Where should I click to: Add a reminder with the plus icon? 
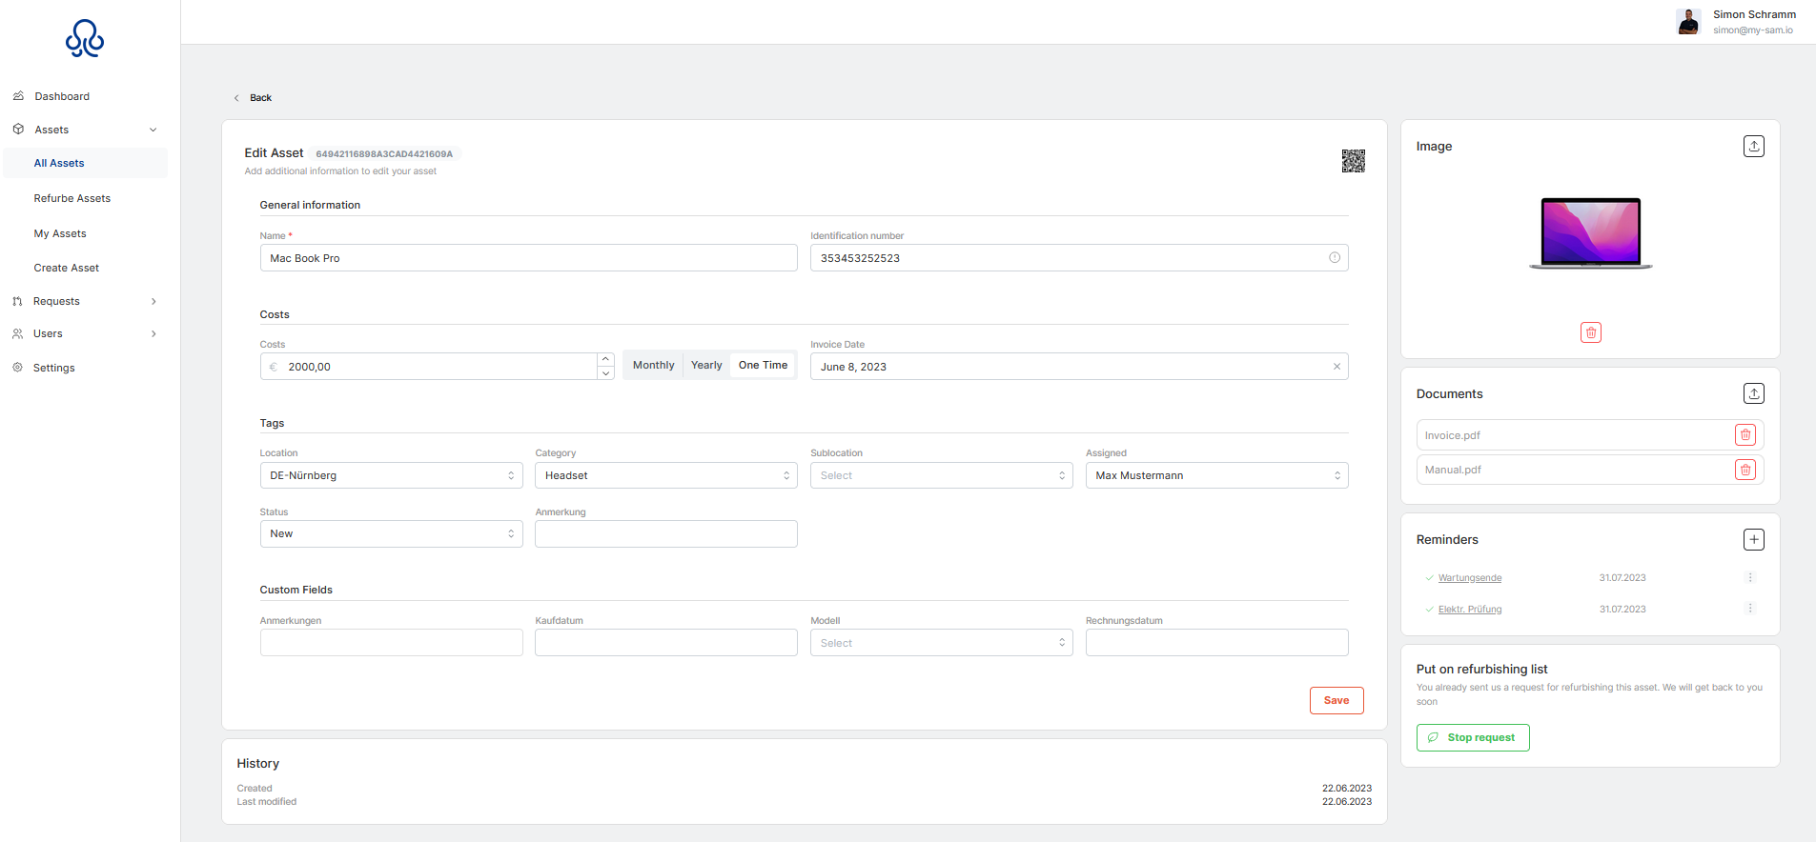[1753, 539]
